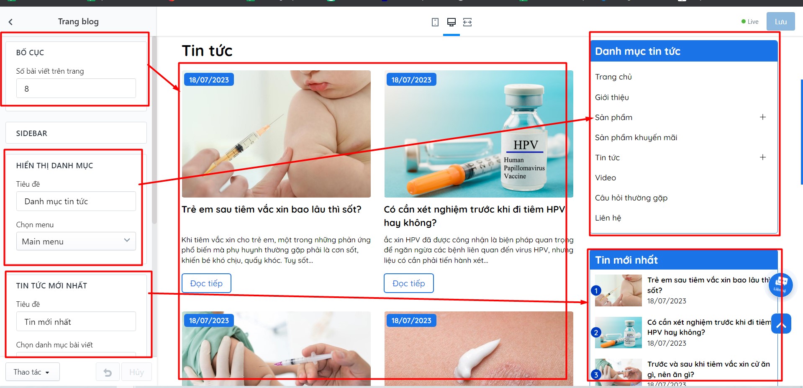Click the Live status indicator

pos(750,22)
